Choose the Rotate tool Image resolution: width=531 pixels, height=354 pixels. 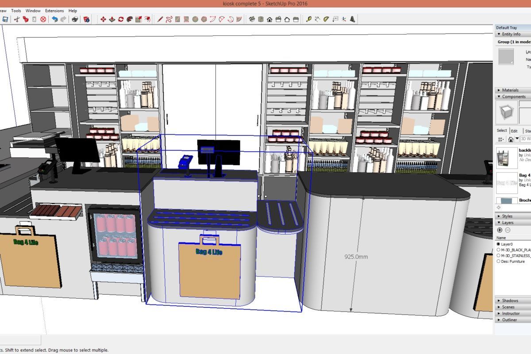[x=121, y=19]
